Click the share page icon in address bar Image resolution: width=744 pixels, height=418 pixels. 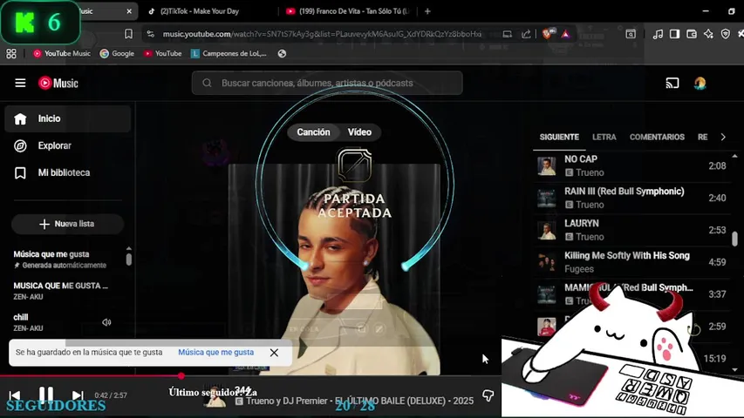click(x=526, y=34)
